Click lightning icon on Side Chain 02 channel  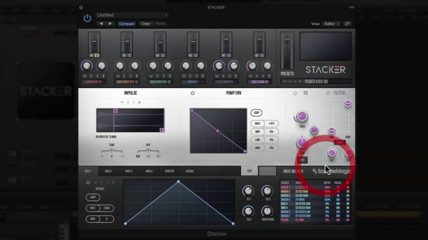[x=269, y=76]
